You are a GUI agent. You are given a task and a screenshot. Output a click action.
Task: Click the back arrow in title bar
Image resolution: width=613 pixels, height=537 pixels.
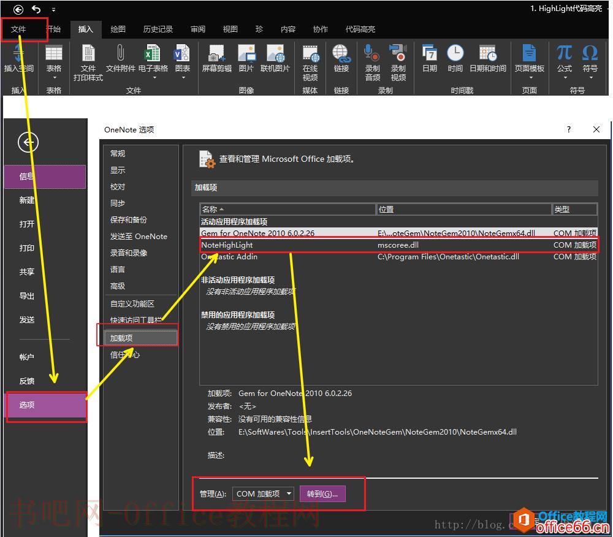click(18, 9)
